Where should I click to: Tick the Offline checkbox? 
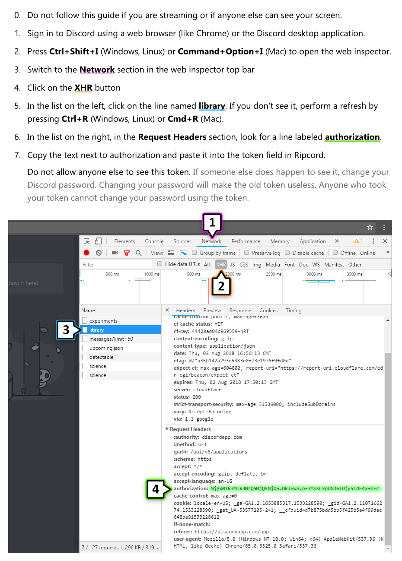click(335, 253)
